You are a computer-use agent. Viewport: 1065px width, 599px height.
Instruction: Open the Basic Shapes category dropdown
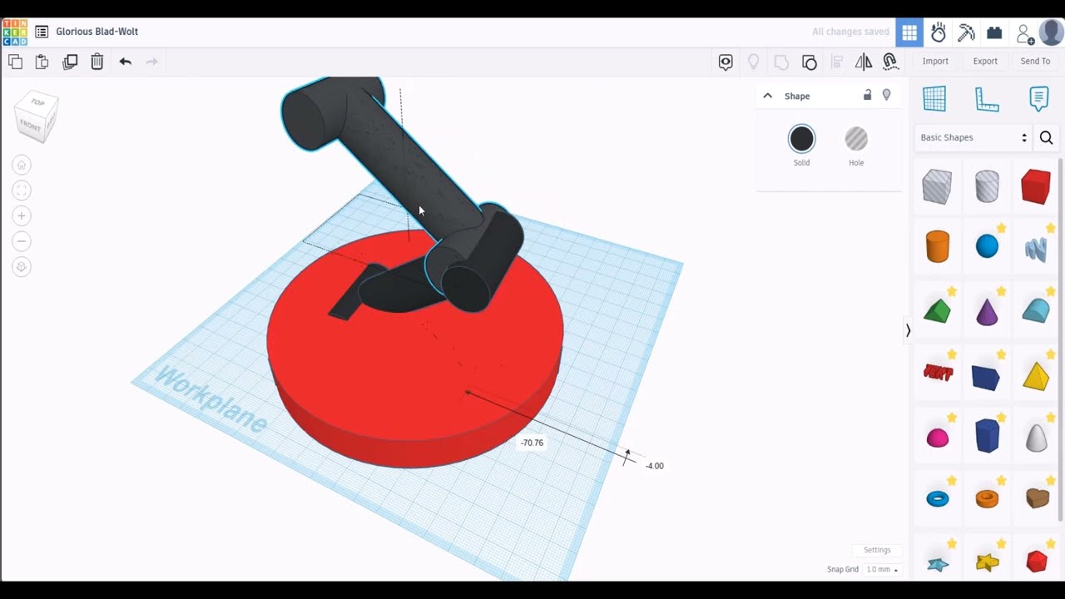[973, 137]
